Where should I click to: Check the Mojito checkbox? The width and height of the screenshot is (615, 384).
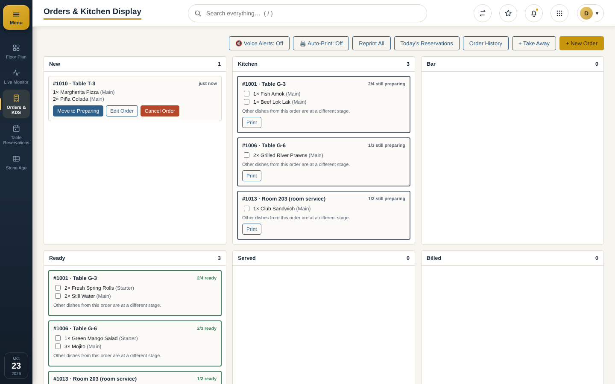(58, 346)
